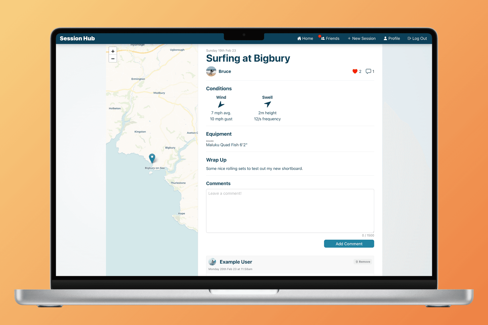Click the Profile link in navigation

pos(392,38)
